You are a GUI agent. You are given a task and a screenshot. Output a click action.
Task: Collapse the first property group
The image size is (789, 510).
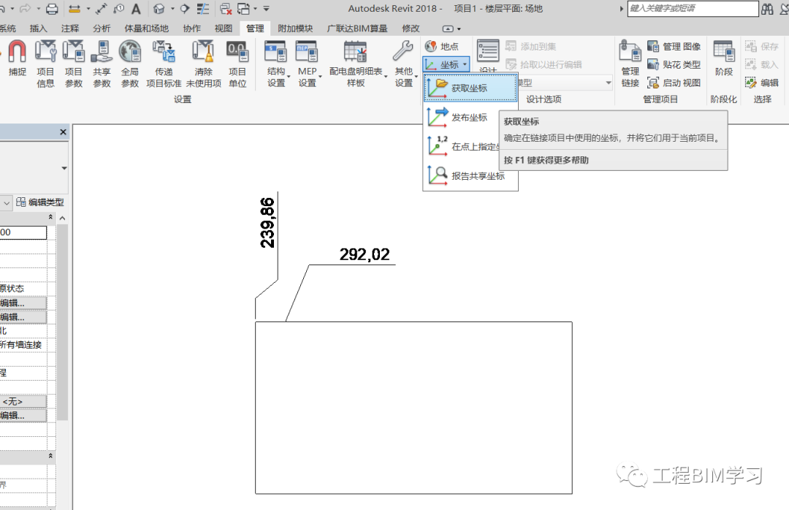pyautogui.click(x=50, y=217)
